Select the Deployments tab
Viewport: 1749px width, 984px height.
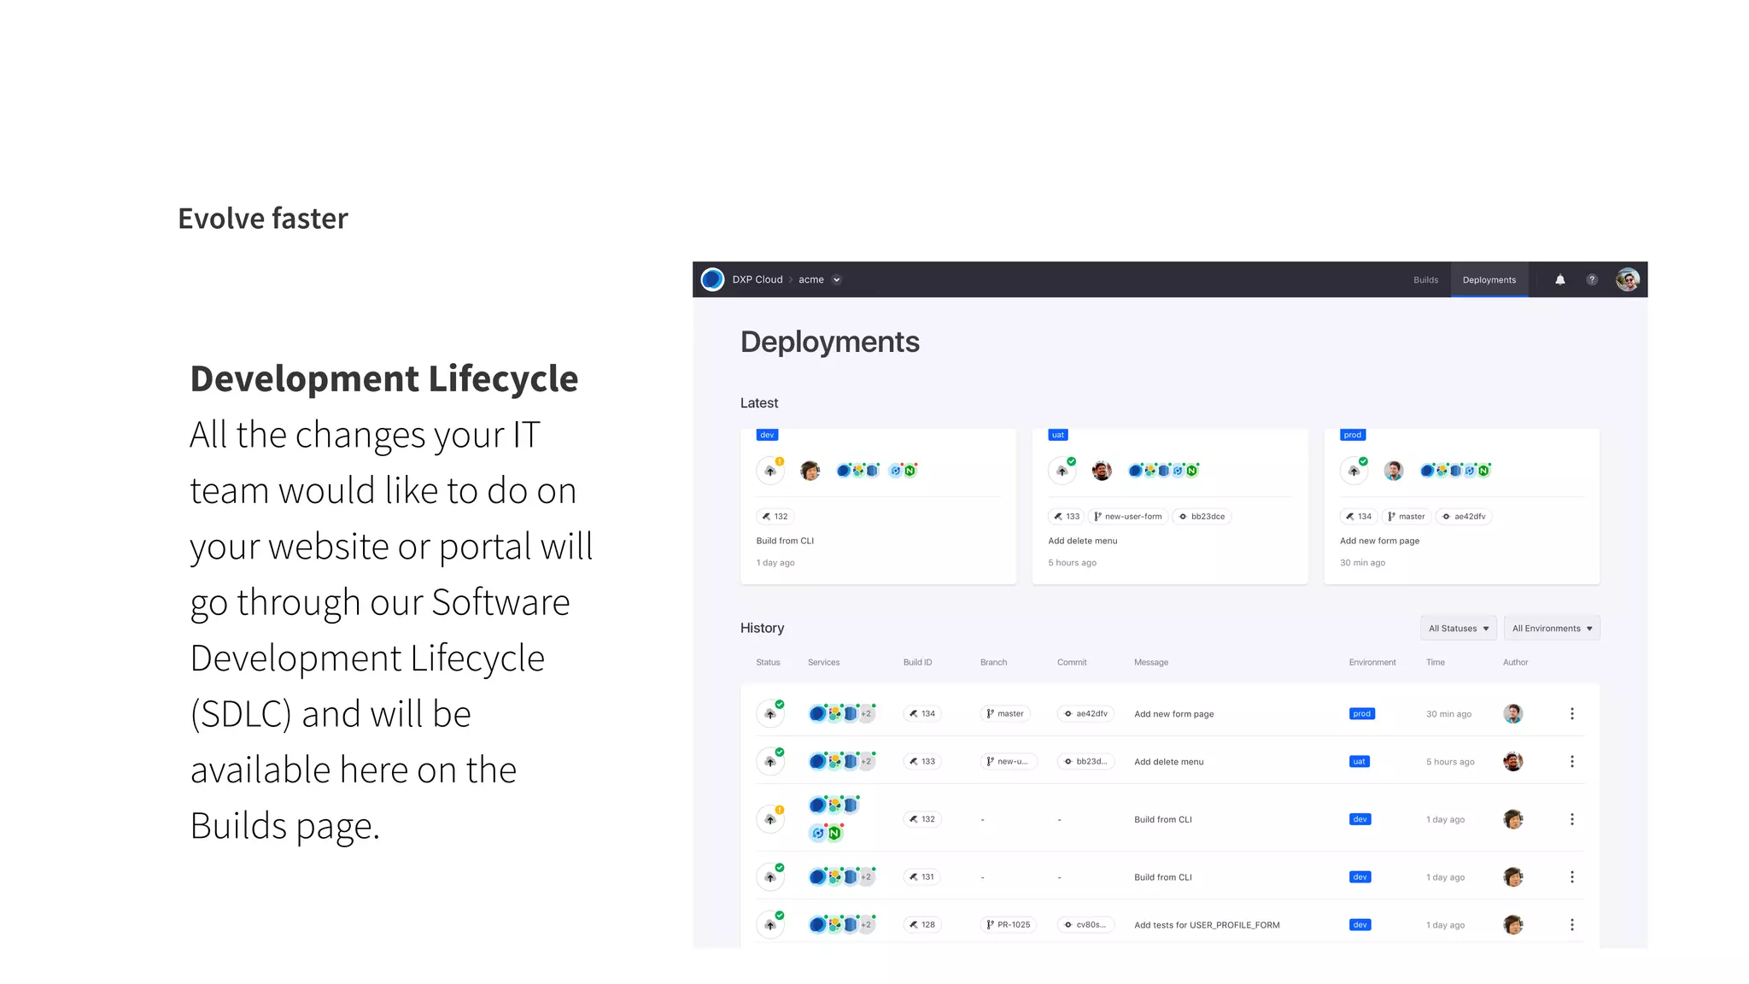1489,279
